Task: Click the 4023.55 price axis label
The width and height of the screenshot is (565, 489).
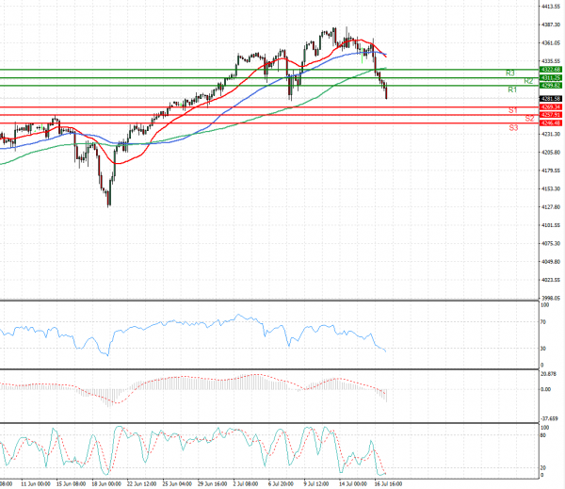Action: pos(551,280)
